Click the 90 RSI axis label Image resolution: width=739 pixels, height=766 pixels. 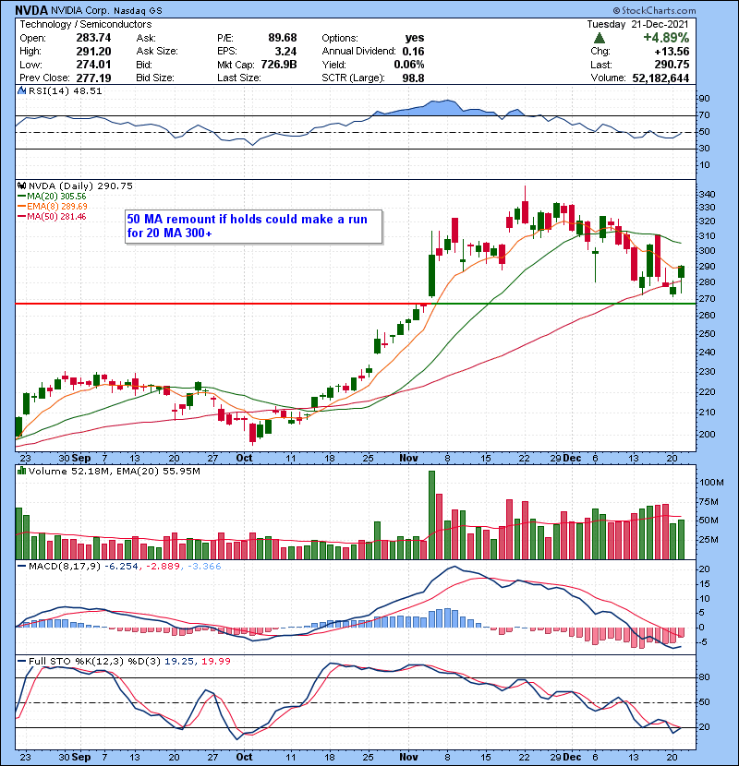coord(704,99)
